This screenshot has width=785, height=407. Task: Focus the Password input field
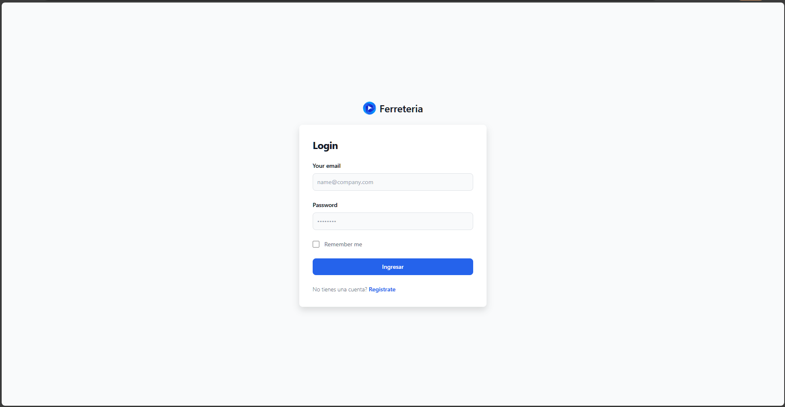point(392,221)
